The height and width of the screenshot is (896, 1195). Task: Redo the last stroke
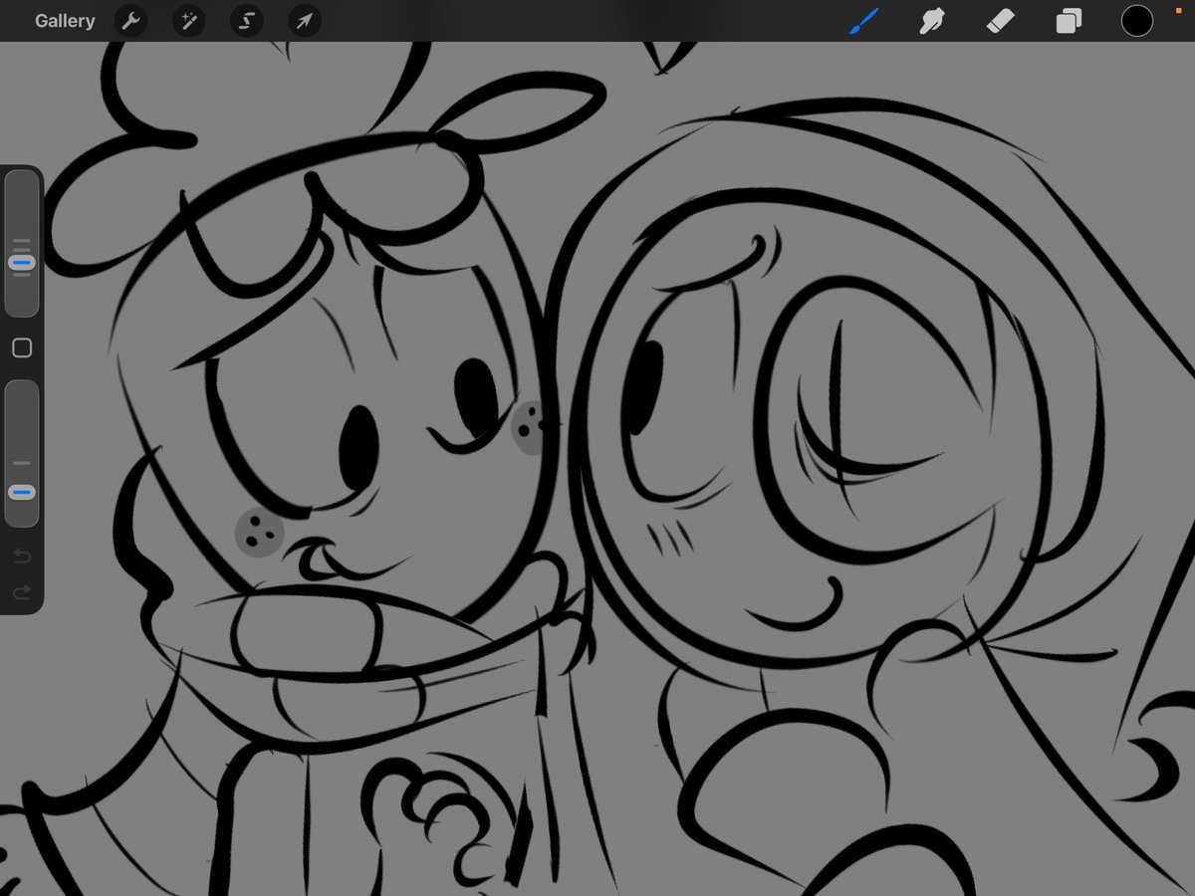[22, 593]
